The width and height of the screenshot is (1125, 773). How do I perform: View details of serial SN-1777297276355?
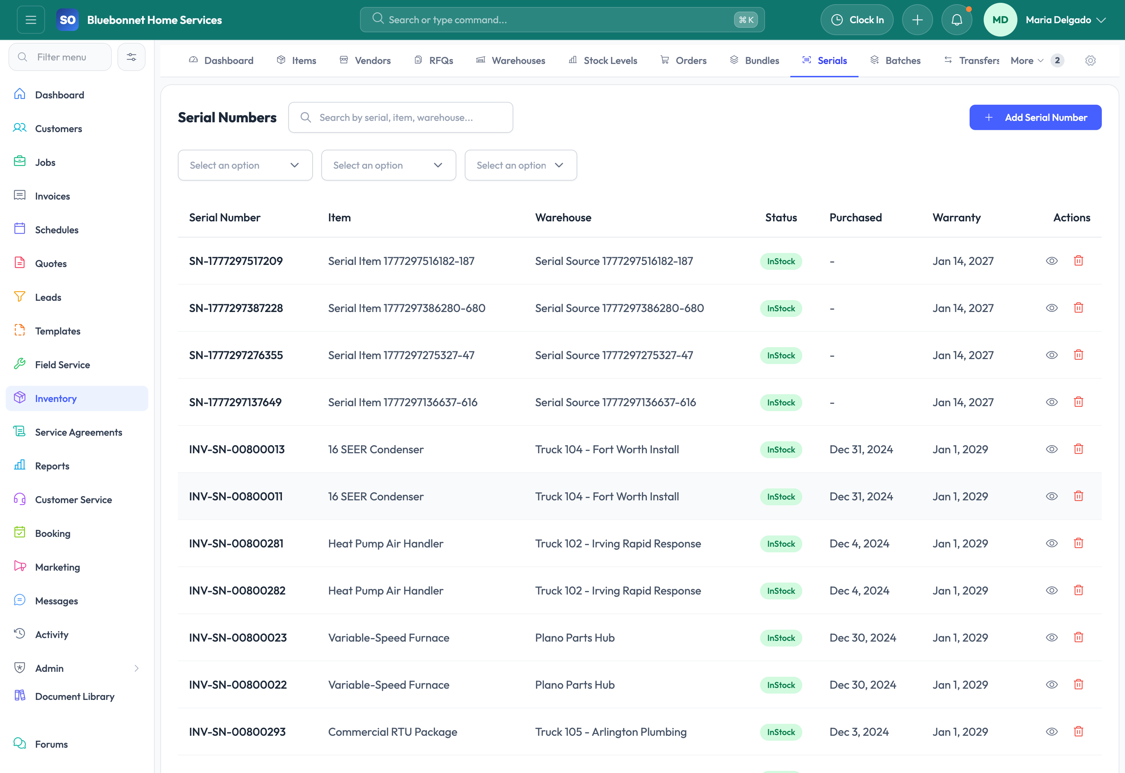(x=1052, y=355)
